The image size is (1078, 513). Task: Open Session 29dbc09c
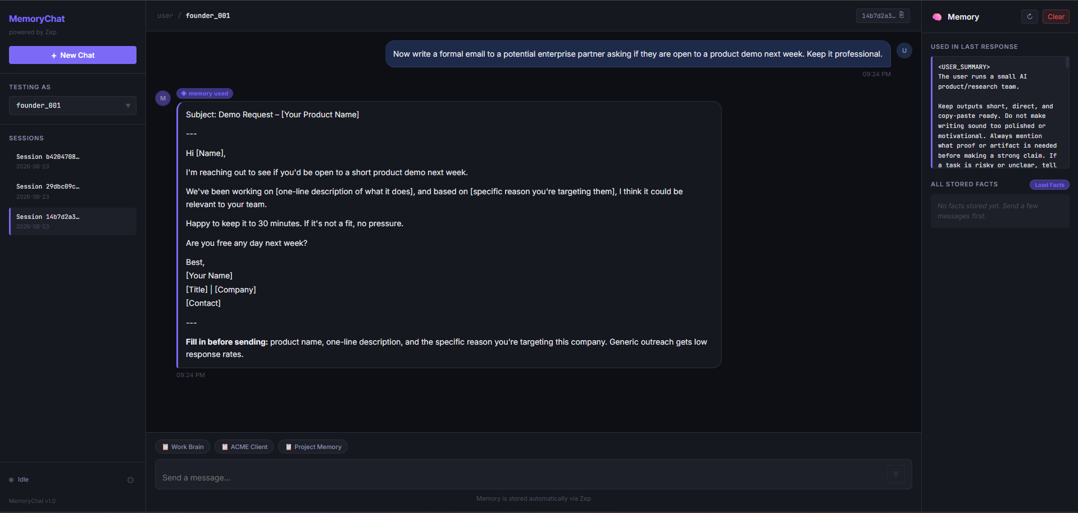[x=72, y=191]
